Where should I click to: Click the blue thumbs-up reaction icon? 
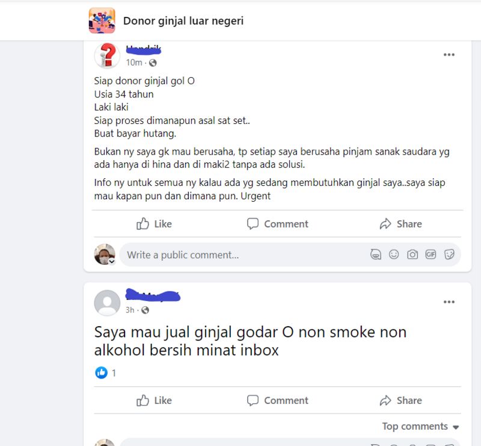point(101,373)
